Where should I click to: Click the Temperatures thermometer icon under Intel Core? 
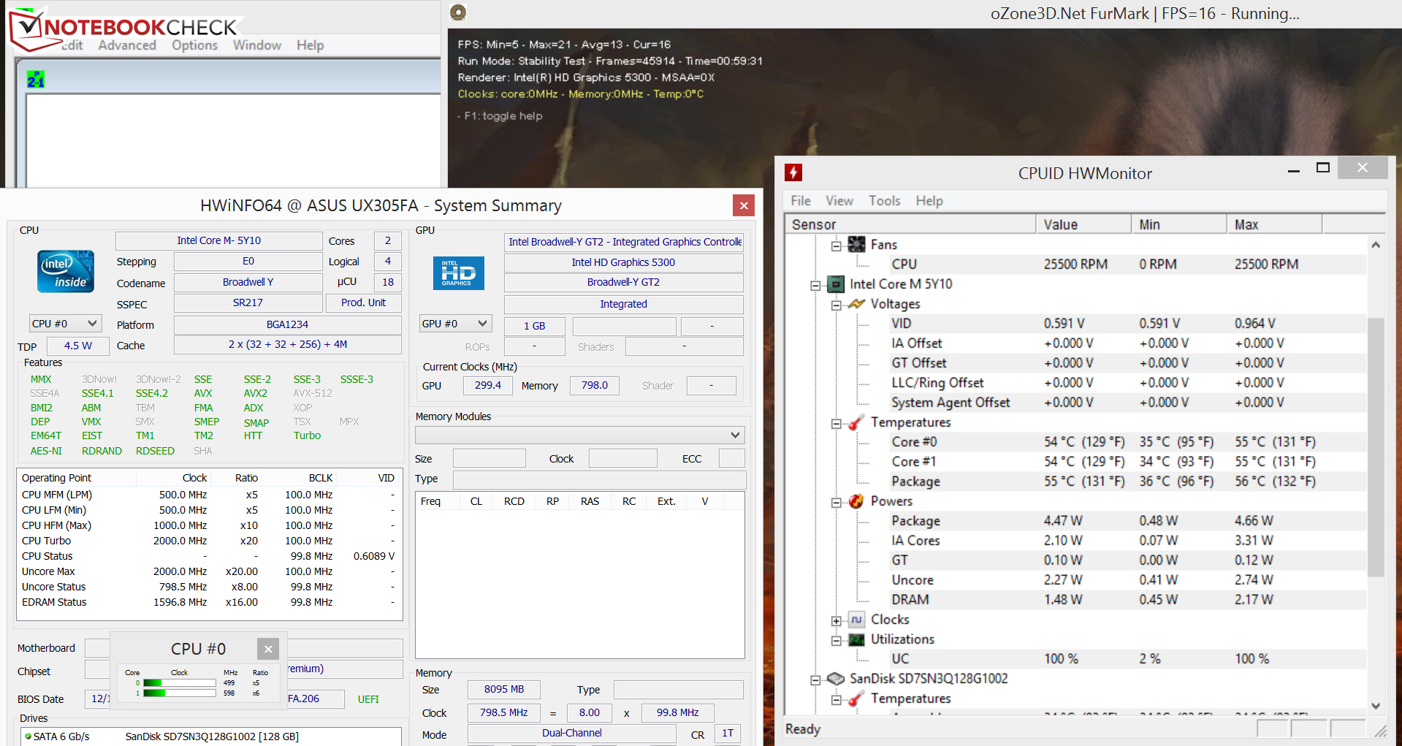856,422
